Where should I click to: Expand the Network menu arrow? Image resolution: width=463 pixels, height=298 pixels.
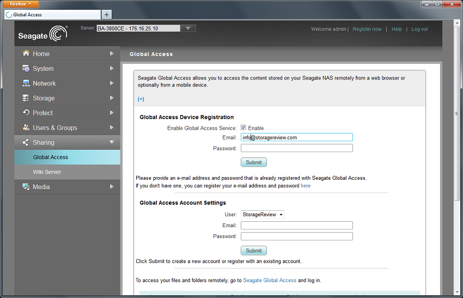112,83
